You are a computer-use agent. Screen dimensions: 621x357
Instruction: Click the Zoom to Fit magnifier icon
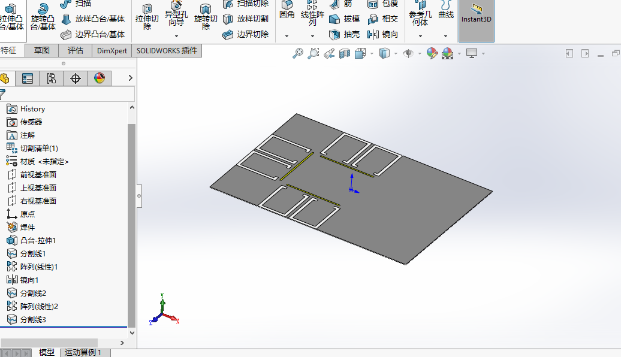tap(298, 54)
